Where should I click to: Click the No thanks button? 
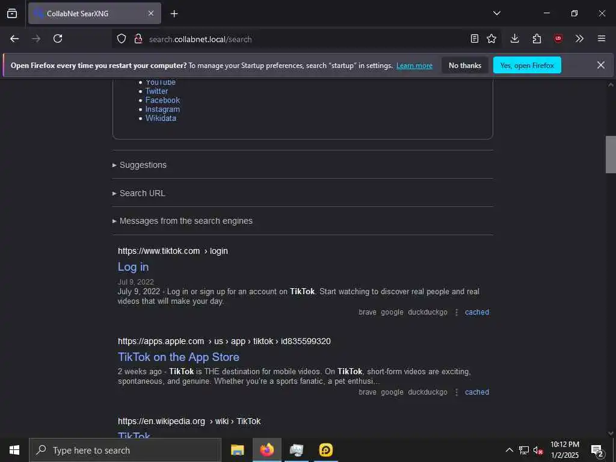tap(465, 65)
